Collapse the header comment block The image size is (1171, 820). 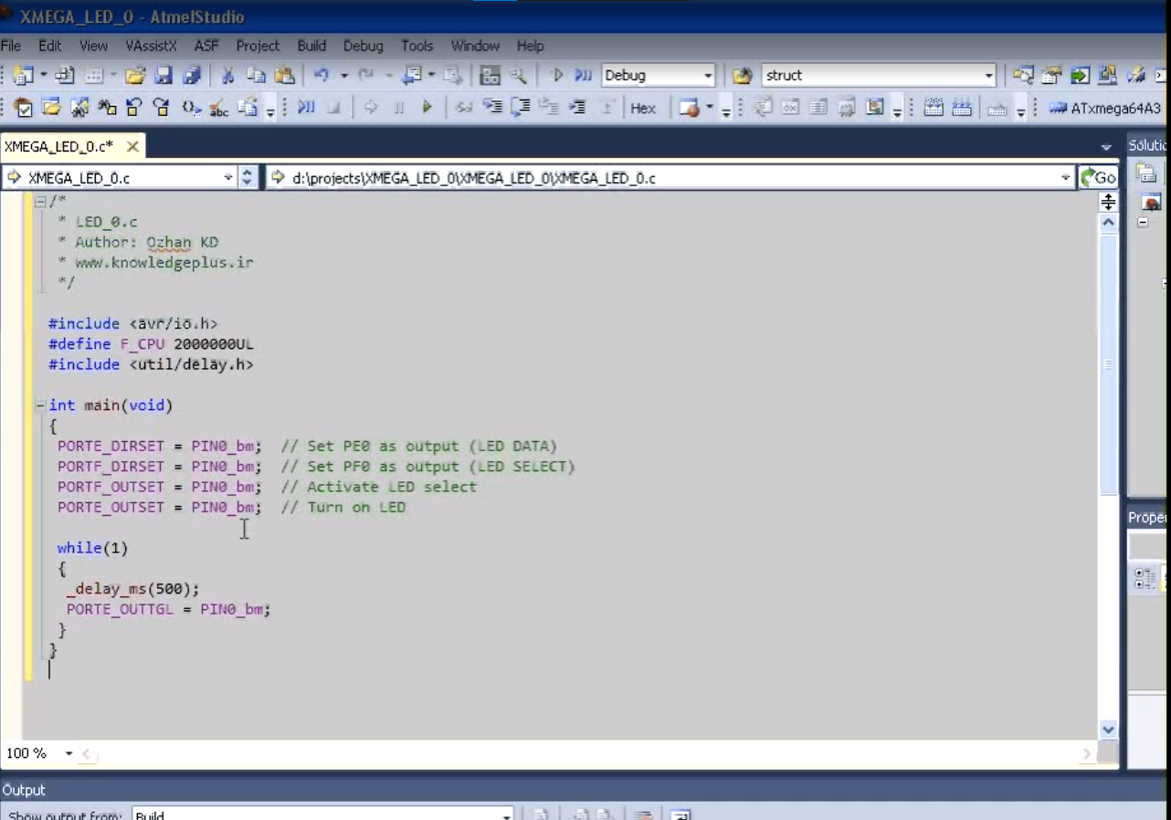(x=39, y=202)
